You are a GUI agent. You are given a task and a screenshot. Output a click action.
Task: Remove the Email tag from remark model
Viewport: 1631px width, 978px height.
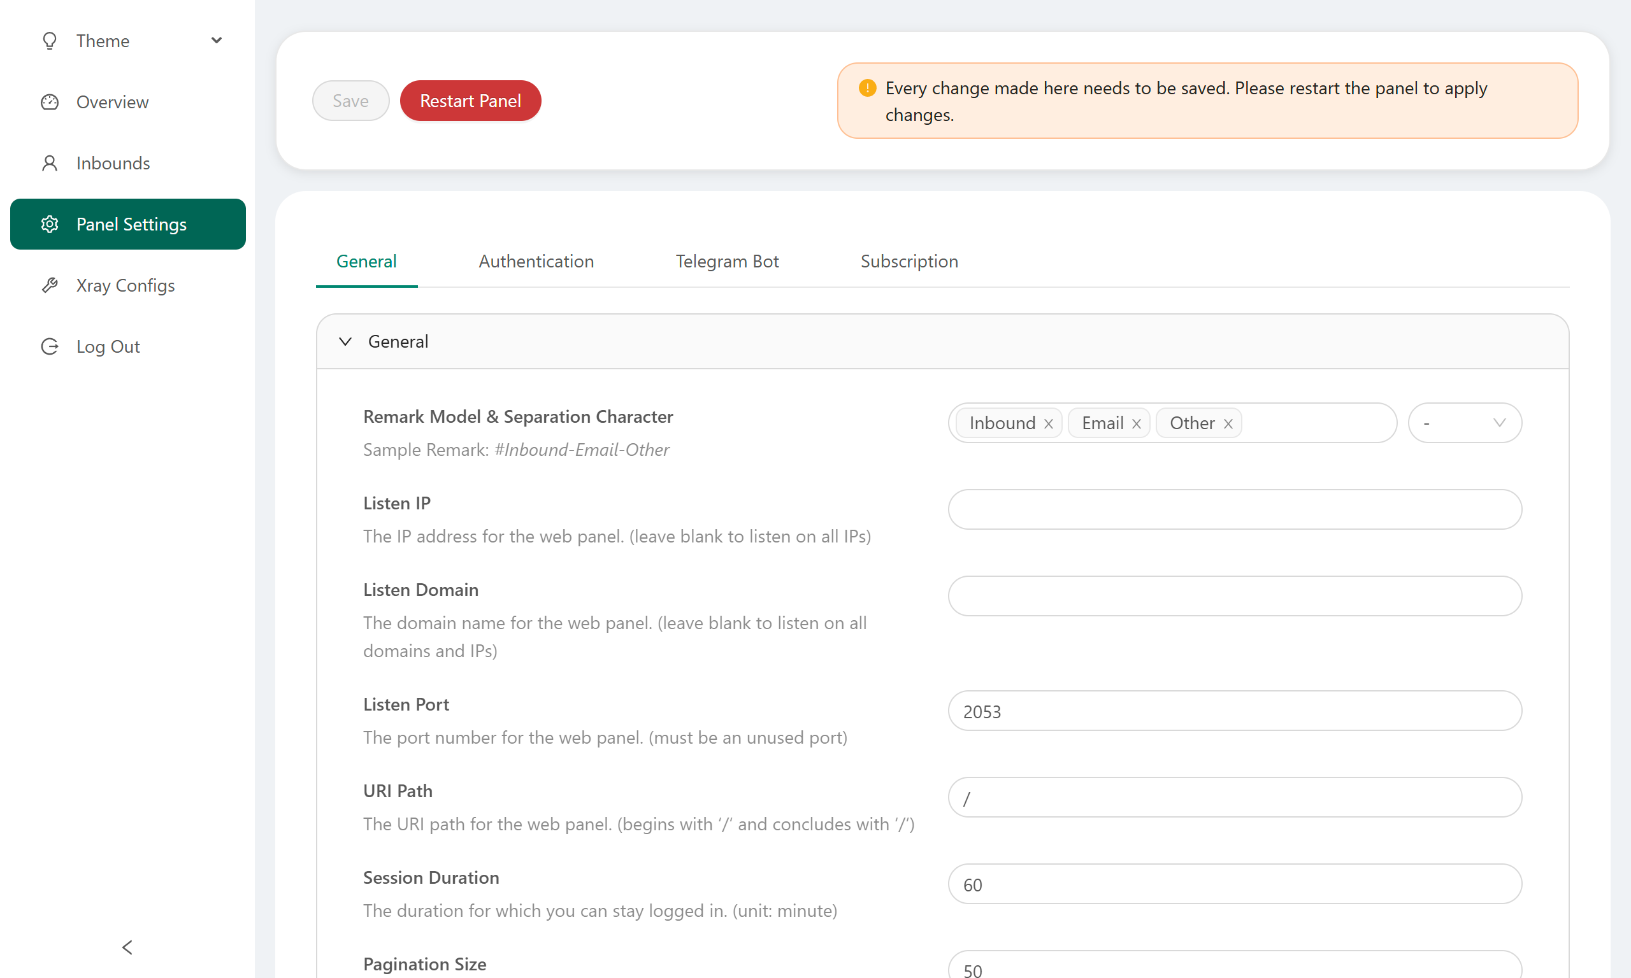coord(1136,424)
